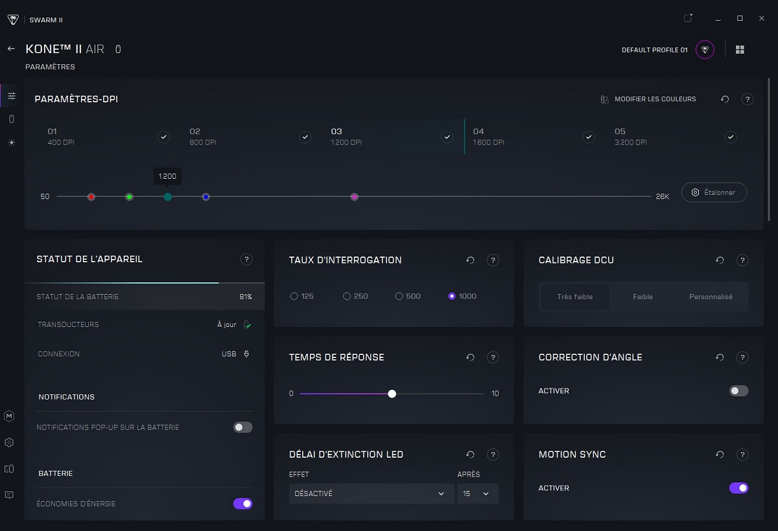Viewport: 778px width, 531px height.
Task: Open the settings gear in the left sidebar
Action: point(9,443)
